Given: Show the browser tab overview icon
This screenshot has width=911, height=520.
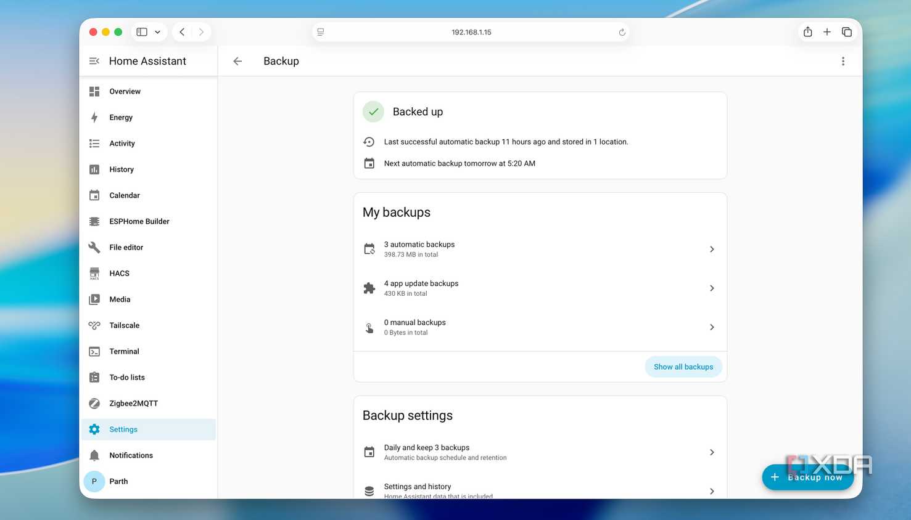Looking at the screenshot, I should [x=847, y=32].
